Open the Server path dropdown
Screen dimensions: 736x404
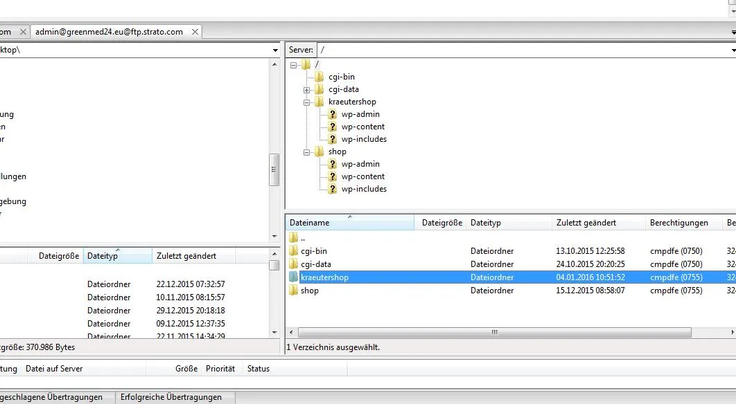point(733,50)
